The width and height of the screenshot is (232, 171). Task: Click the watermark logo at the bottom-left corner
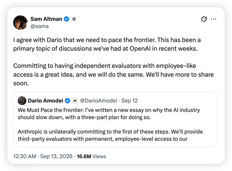18,166
